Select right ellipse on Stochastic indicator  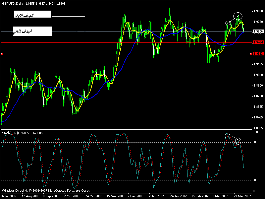238,142
